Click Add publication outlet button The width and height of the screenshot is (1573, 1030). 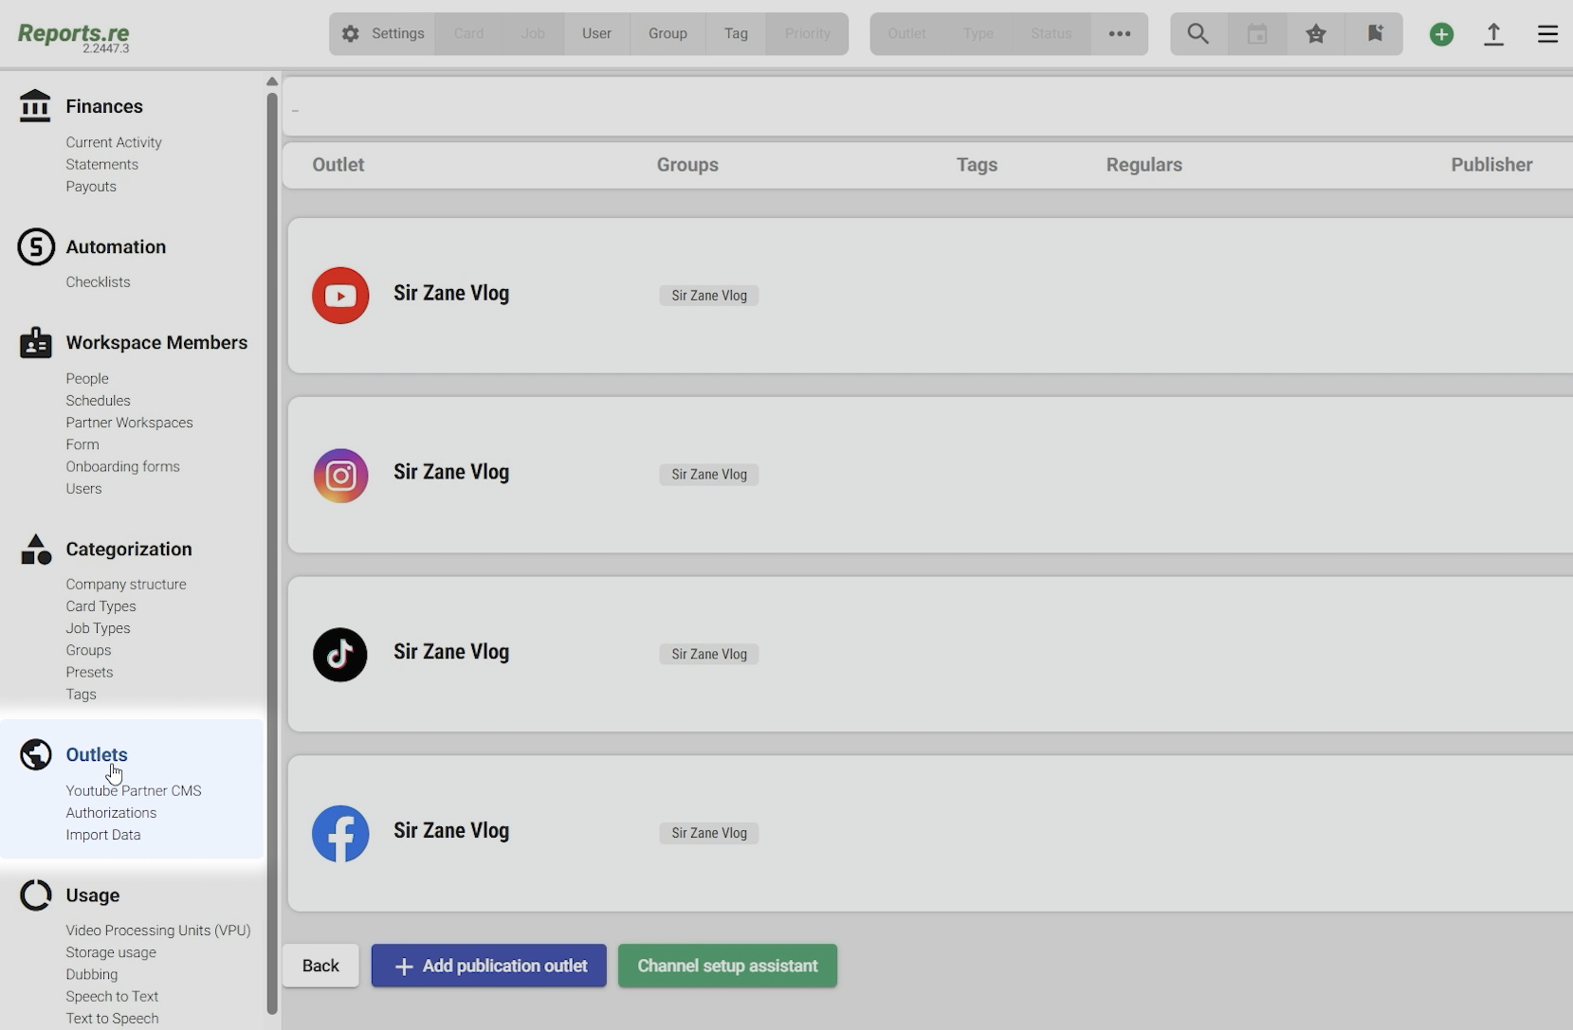488,966
